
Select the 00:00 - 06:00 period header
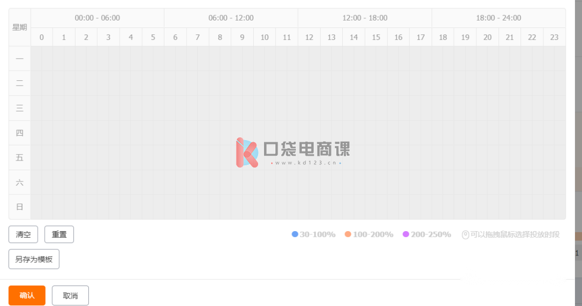coord(97,18)
